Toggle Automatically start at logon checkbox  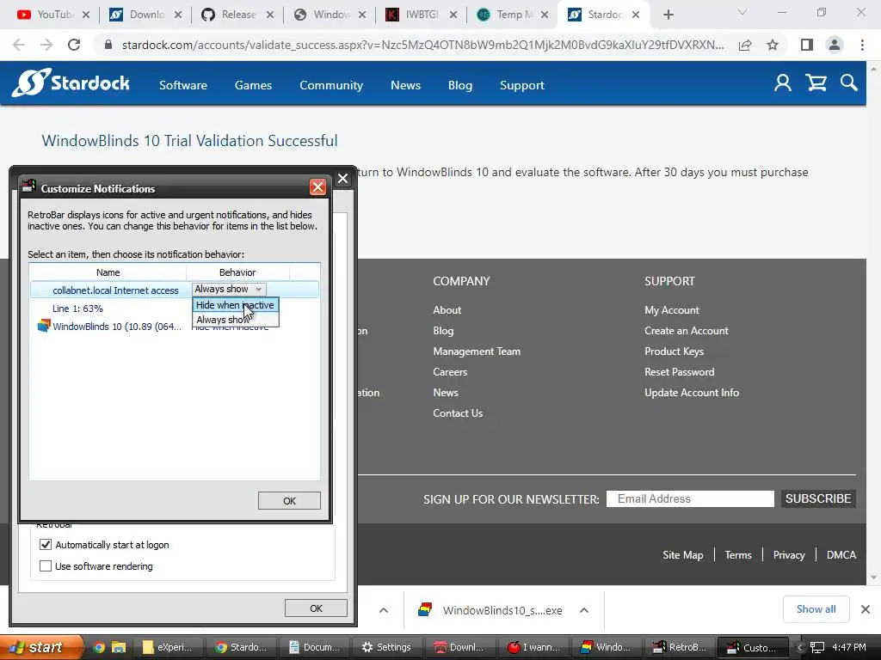pos(46,544)
